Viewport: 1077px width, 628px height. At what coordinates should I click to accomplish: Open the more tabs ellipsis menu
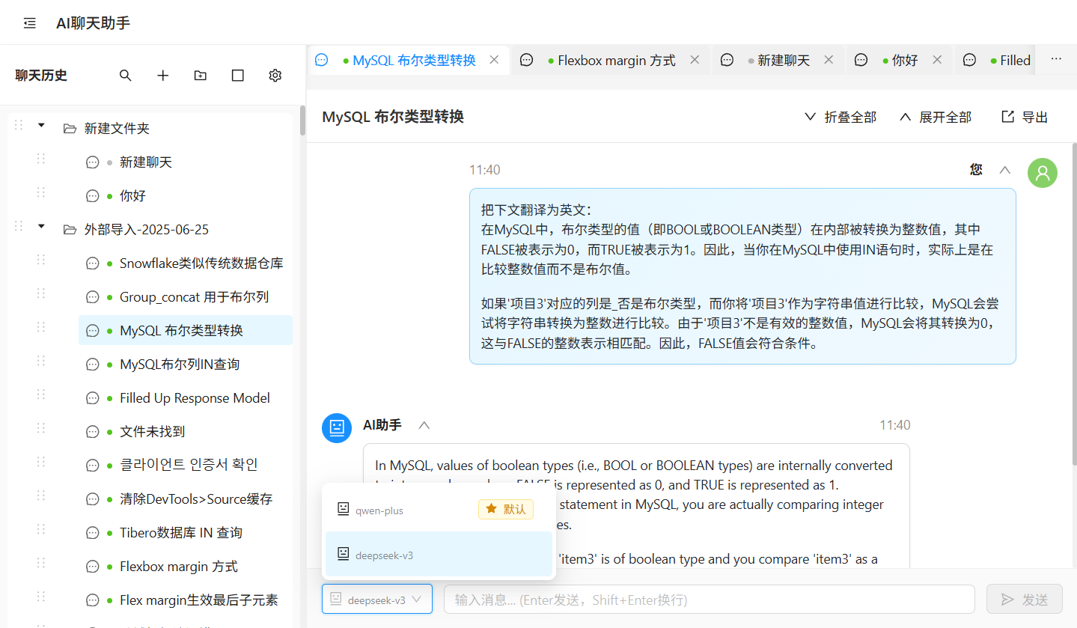coord(1056,60)
